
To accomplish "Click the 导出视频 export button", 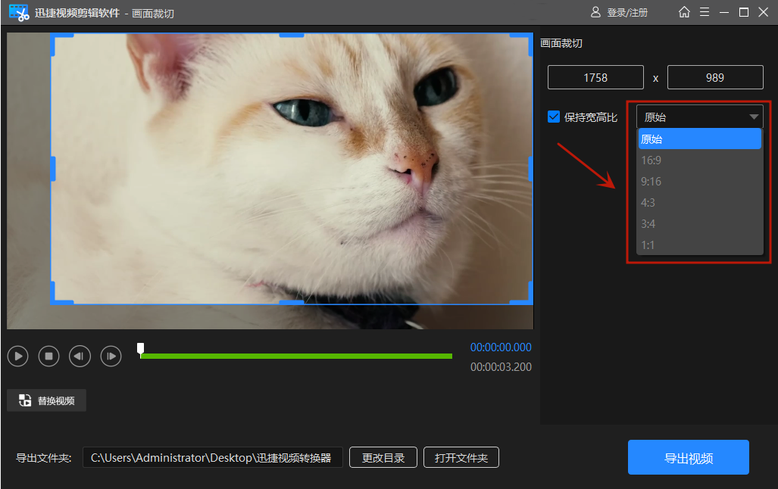I will click(x=688, y=457).
